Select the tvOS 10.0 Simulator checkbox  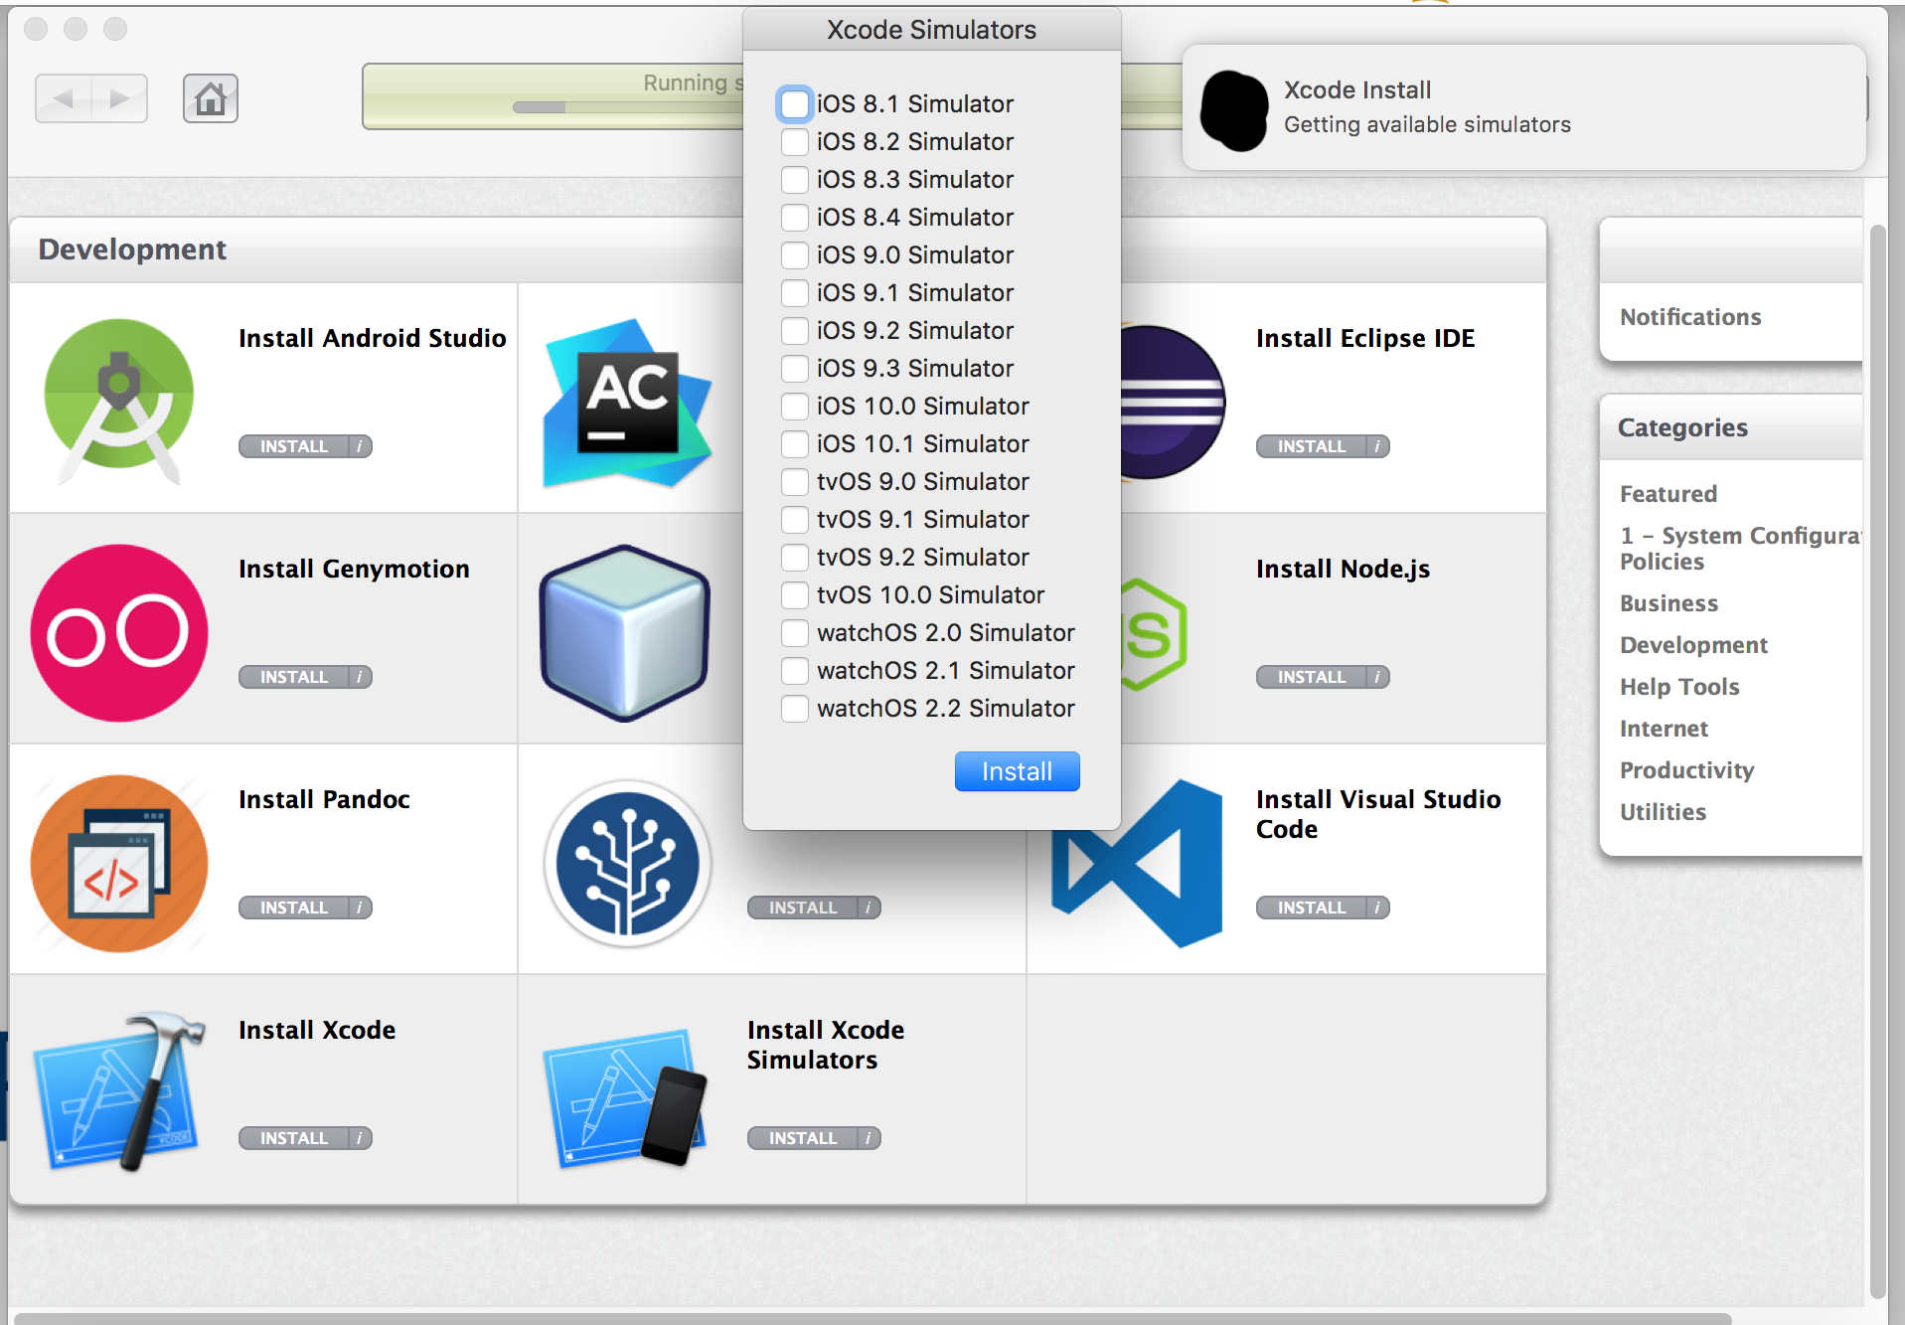(x=795, y=595)
